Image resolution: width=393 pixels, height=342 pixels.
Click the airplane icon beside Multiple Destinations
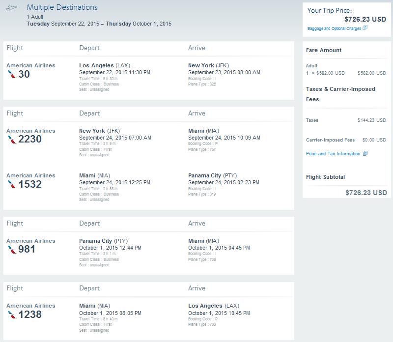click(x=11, y=7)
